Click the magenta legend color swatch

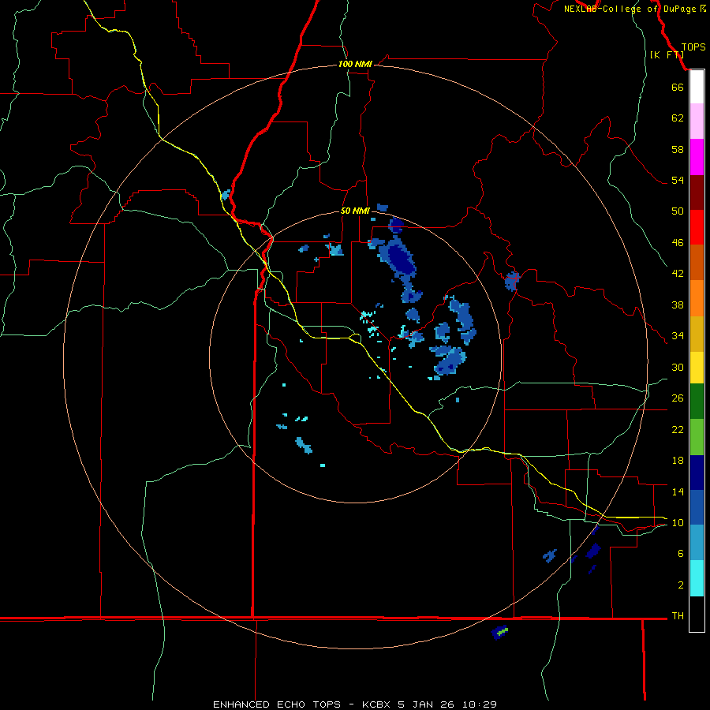coord(697,157)
